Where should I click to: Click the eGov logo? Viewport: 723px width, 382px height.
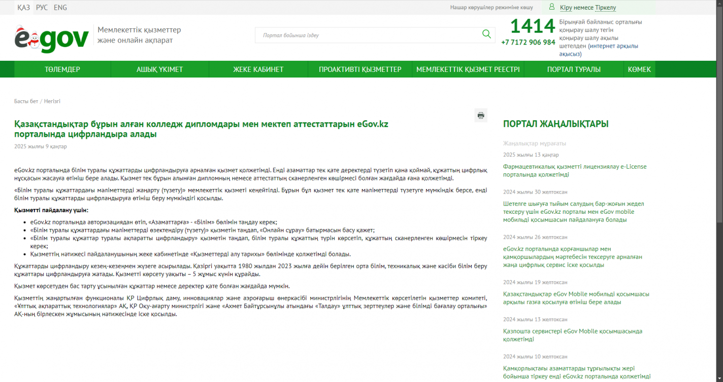(x=51, y=39)
